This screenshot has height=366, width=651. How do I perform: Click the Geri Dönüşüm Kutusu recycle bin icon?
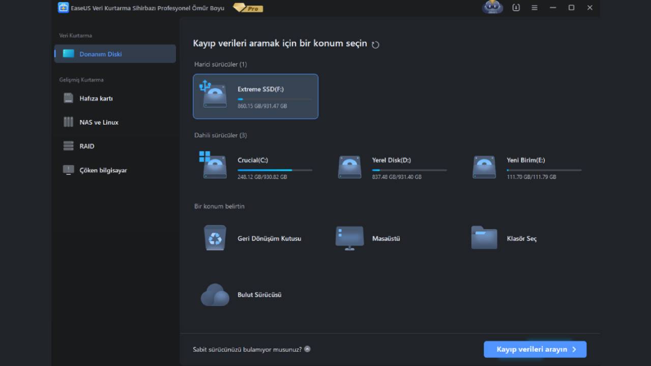(215, 238)
